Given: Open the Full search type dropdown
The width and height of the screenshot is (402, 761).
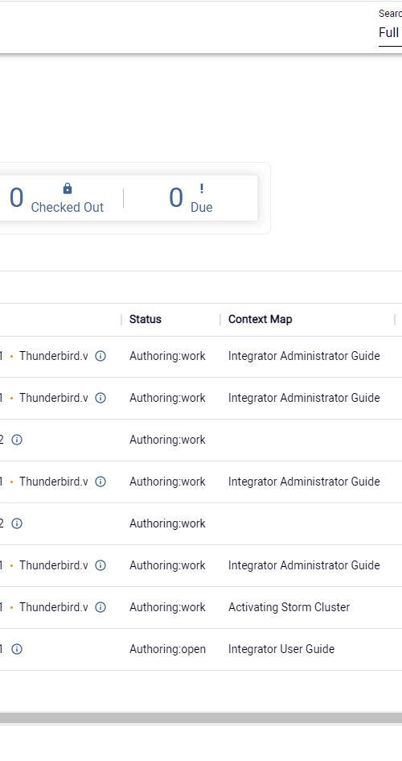Looking at the screenshot, I should coord(390,33).
